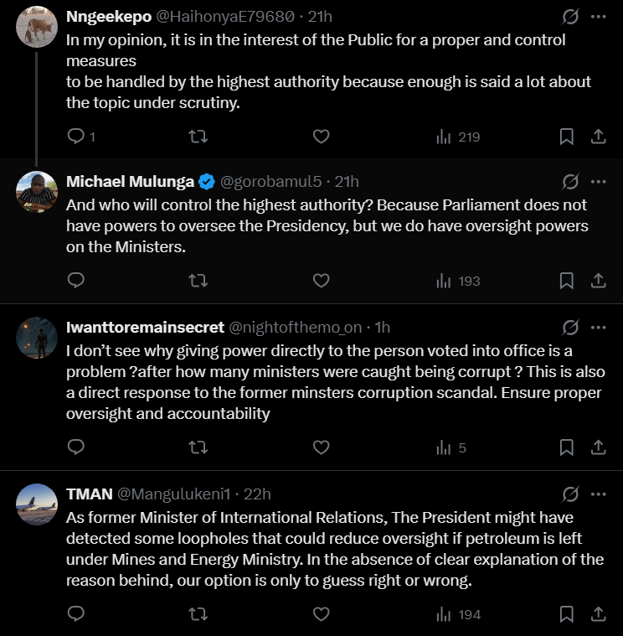Image resolution: width=623 pixels, height=636 pixels.
Task: Expand more options on Iwanttoremainsecret tweet
Action: pos(598,328)
